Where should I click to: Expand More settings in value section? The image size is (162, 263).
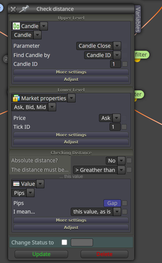point(71,220)
